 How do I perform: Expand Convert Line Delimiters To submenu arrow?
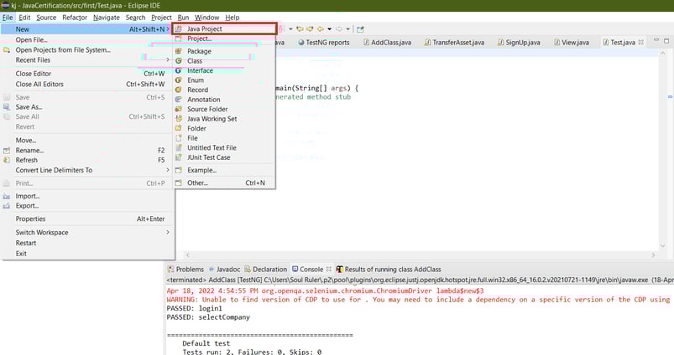pos(168,170)
